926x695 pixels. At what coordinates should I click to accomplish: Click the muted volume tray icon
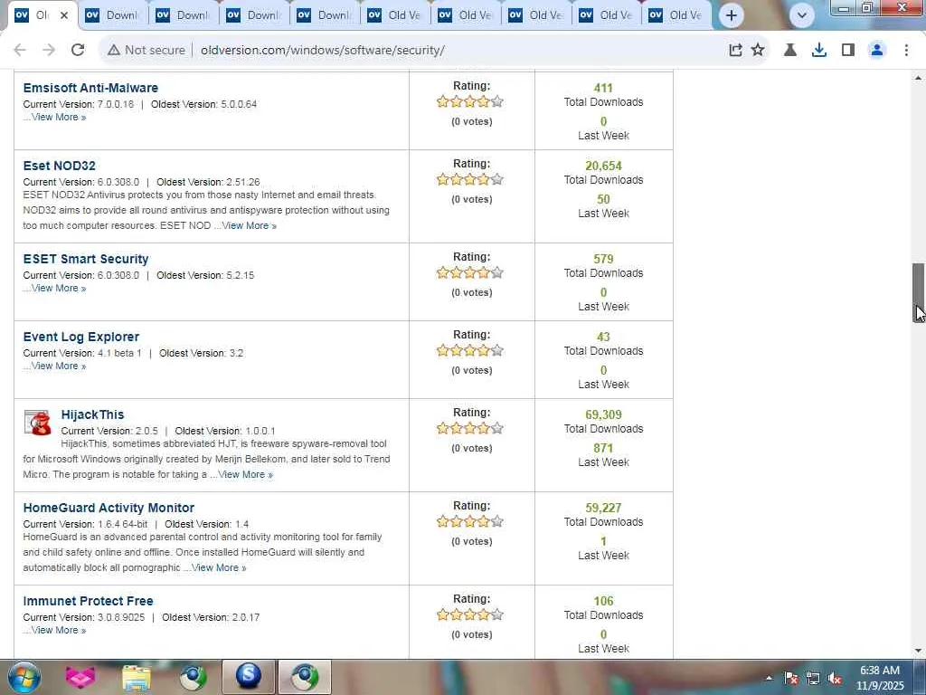click(x=835, y=679)
